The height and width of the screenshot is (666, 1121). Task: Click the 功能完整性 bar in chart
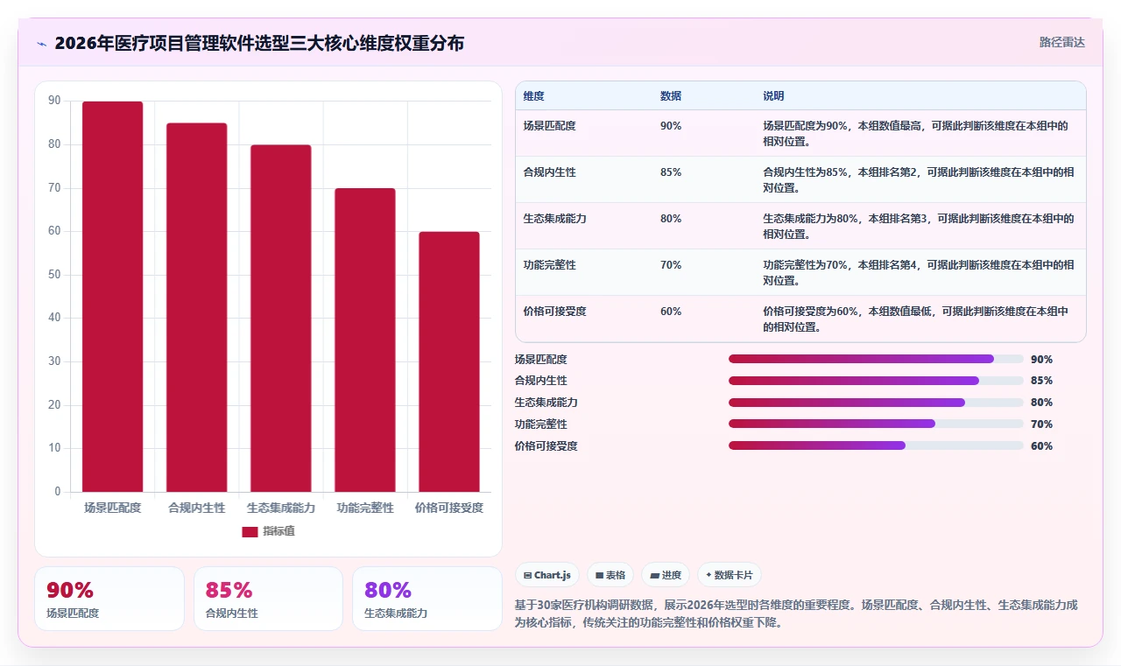[365, 340]
